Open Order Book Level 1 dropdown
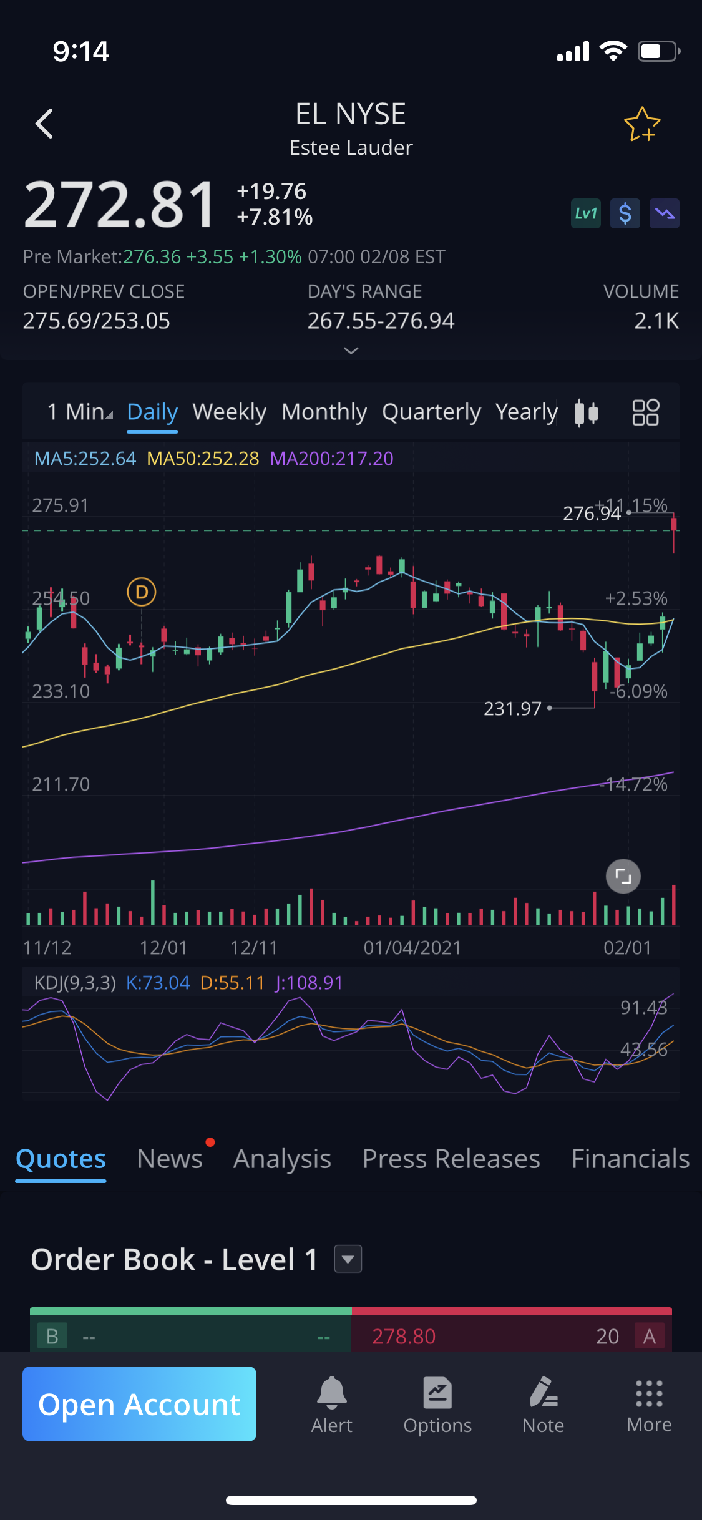This screenshot has height=1520, width=702. [348, 1259]
